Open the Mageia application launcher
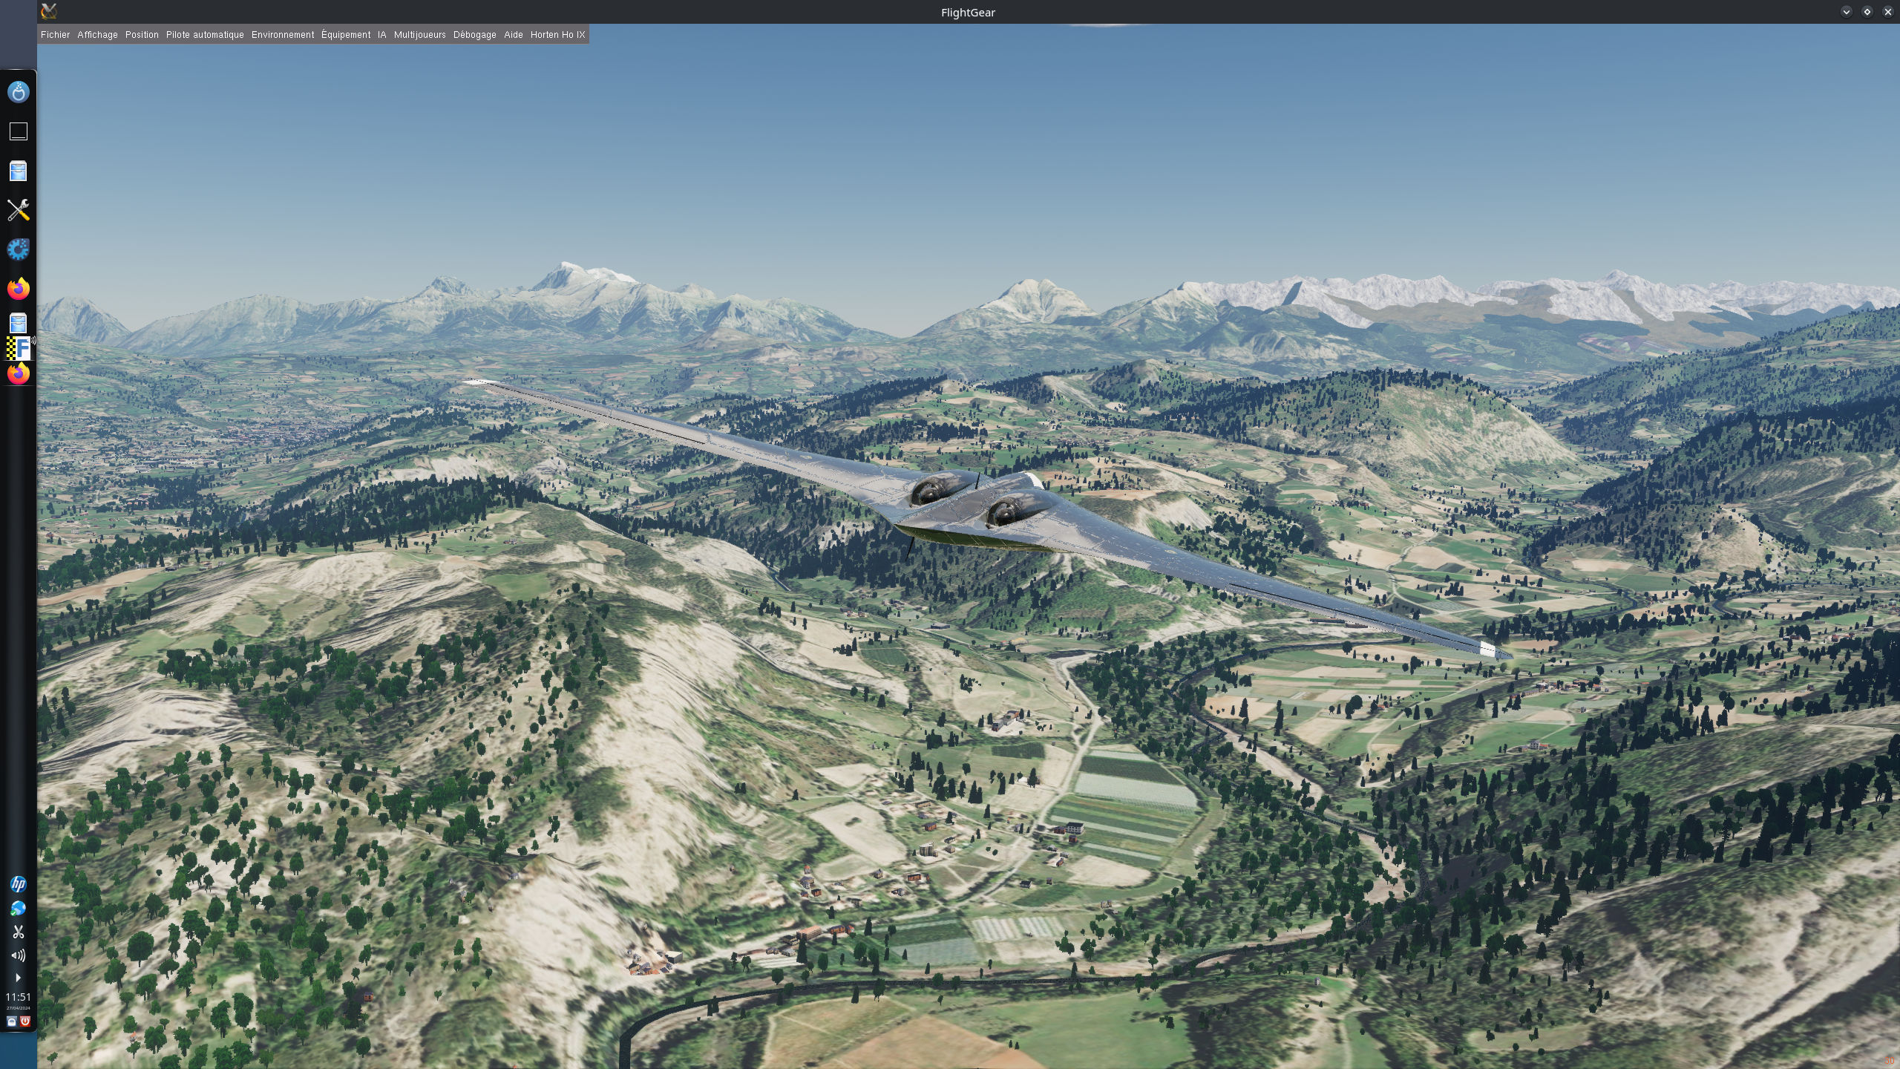Viewport: 1900px width, 1069px height. tap(18, 92)
